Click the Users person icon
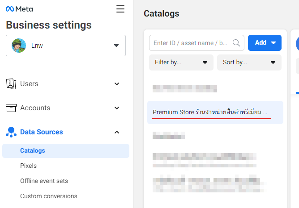This screenshot has width=299, height=208. 11,84
